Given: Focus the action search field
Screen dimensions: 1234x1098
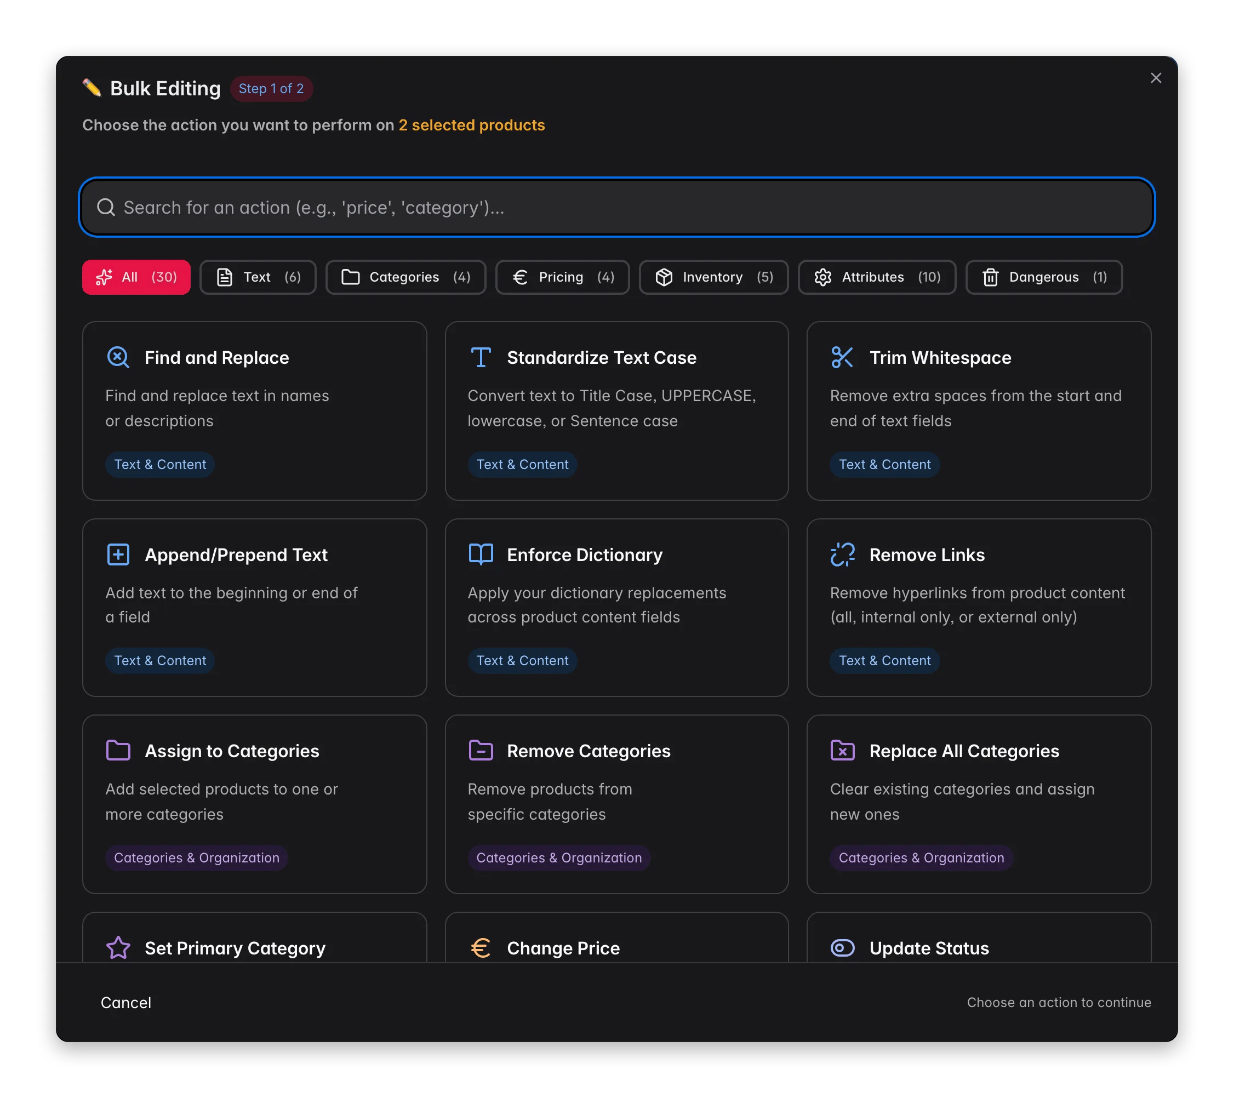Looking at the screenshot, I should 616,207.
